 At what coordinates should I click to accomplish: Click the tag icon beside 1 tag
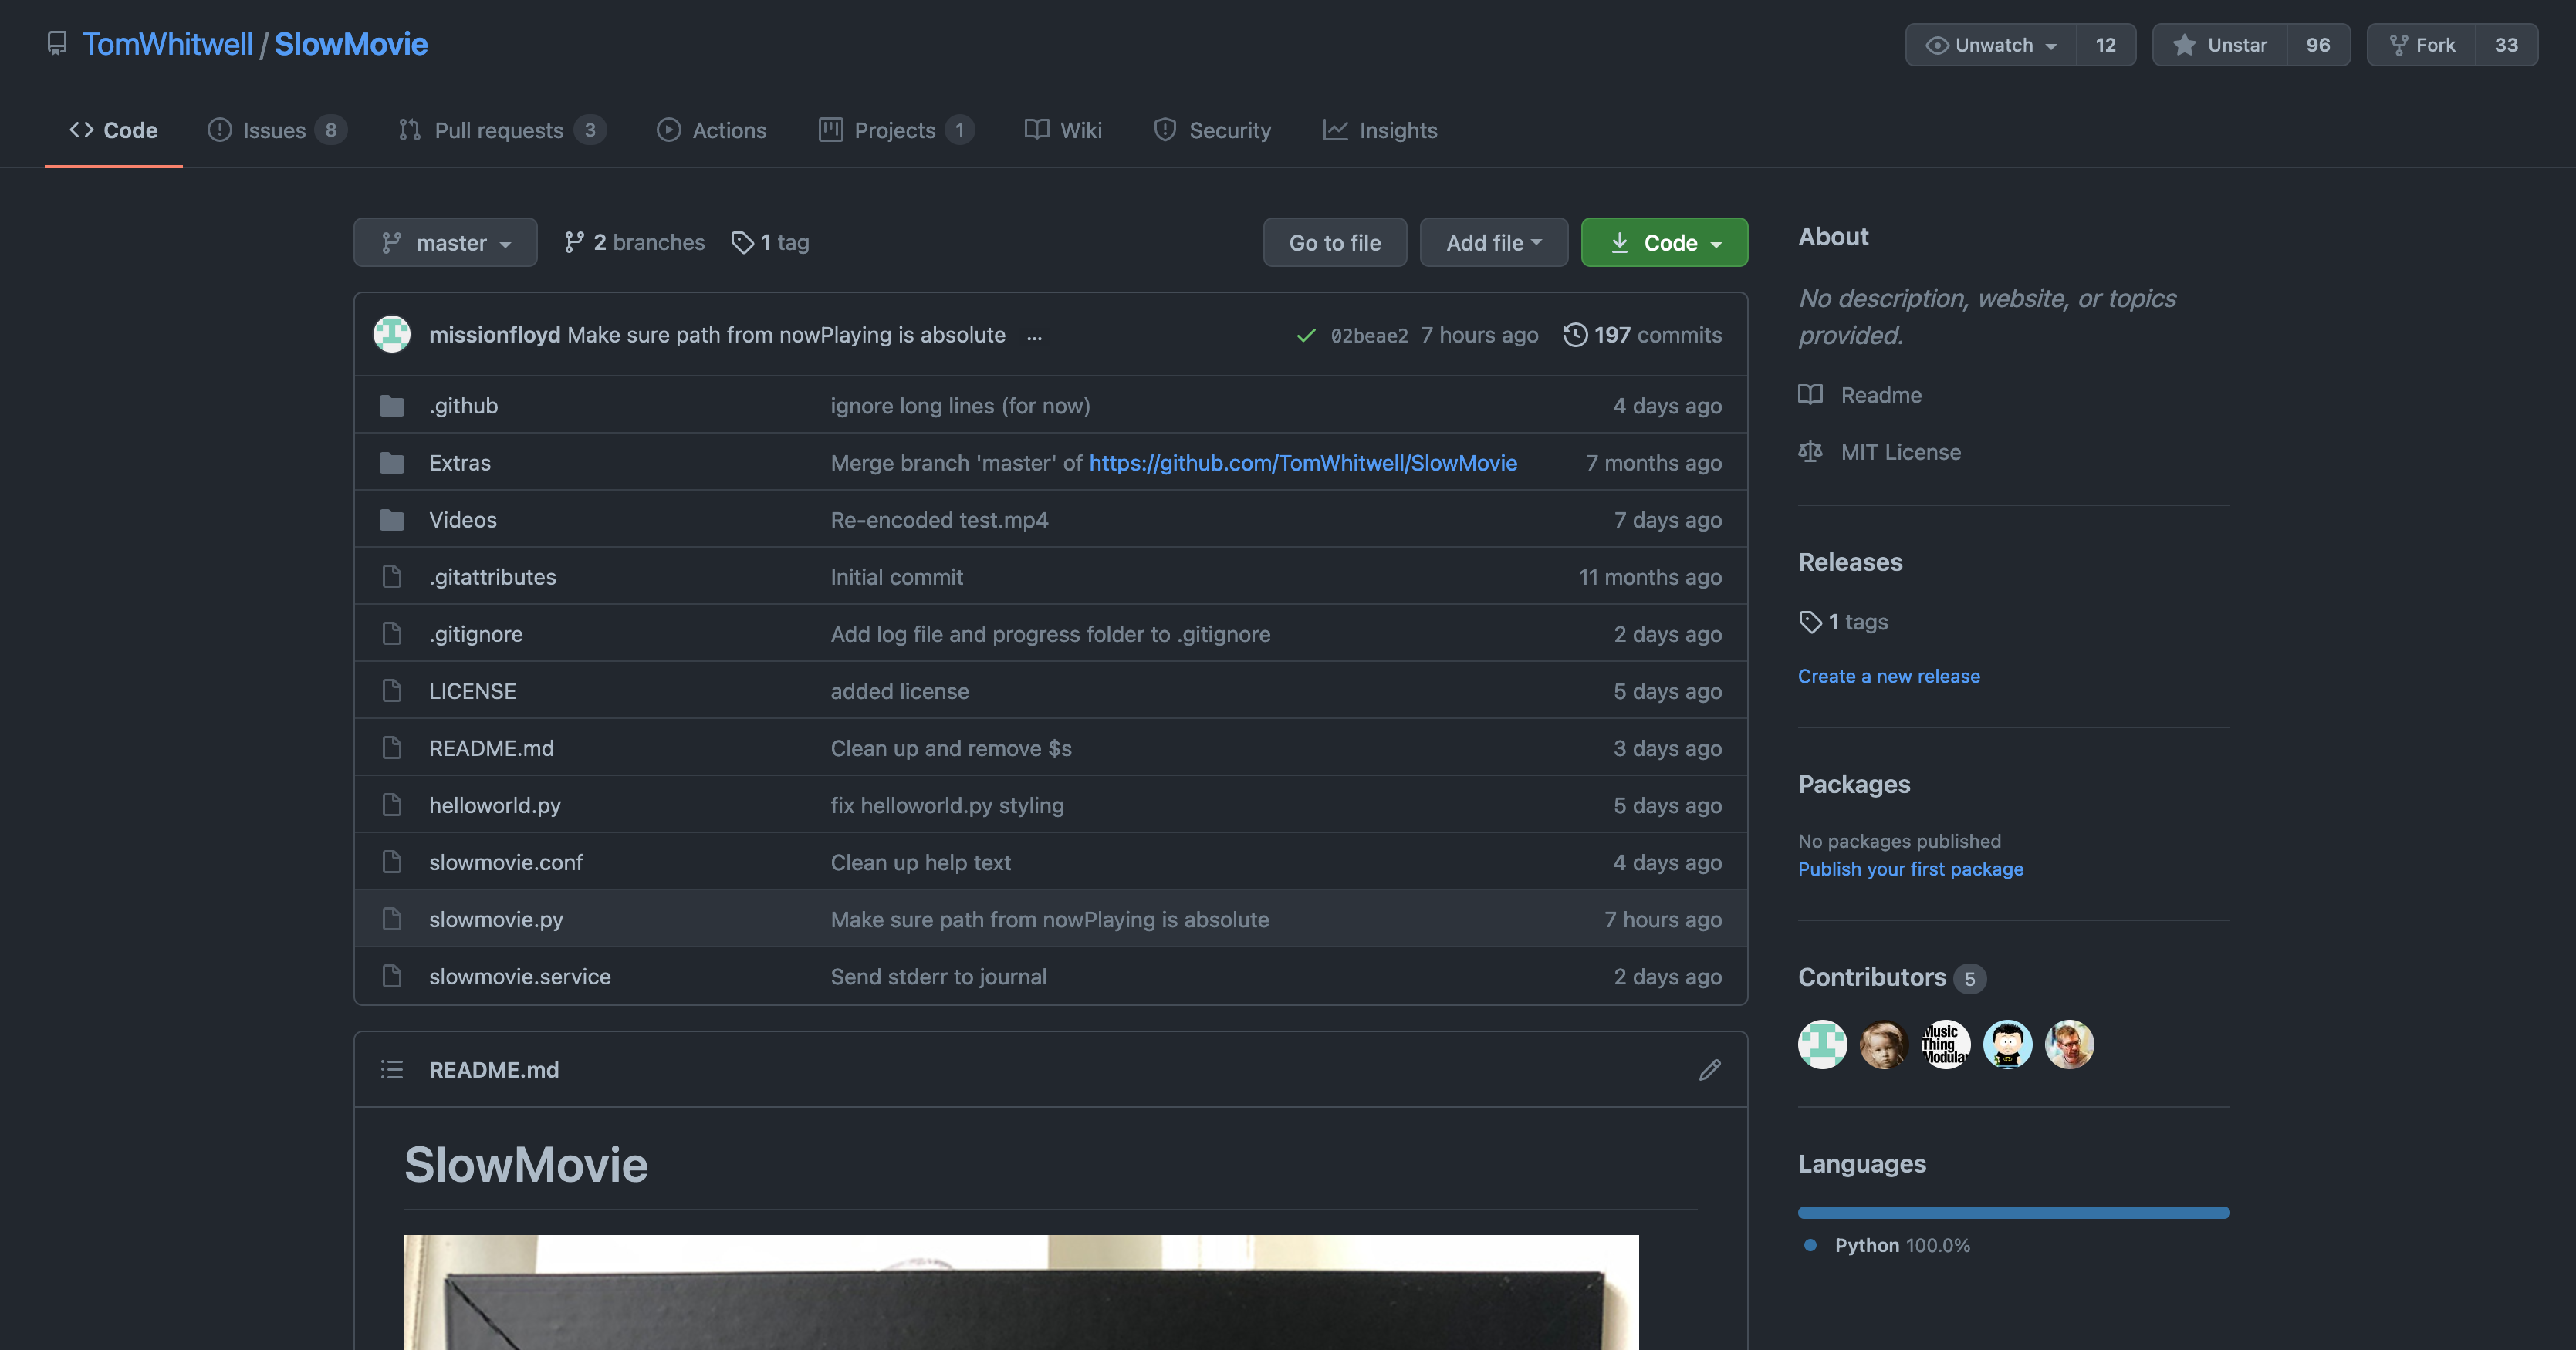741,243
